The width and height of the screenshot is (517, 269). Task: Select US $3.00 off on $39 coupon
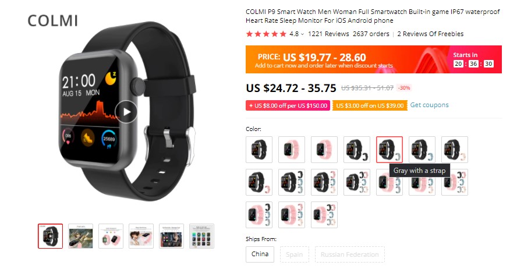370,105
